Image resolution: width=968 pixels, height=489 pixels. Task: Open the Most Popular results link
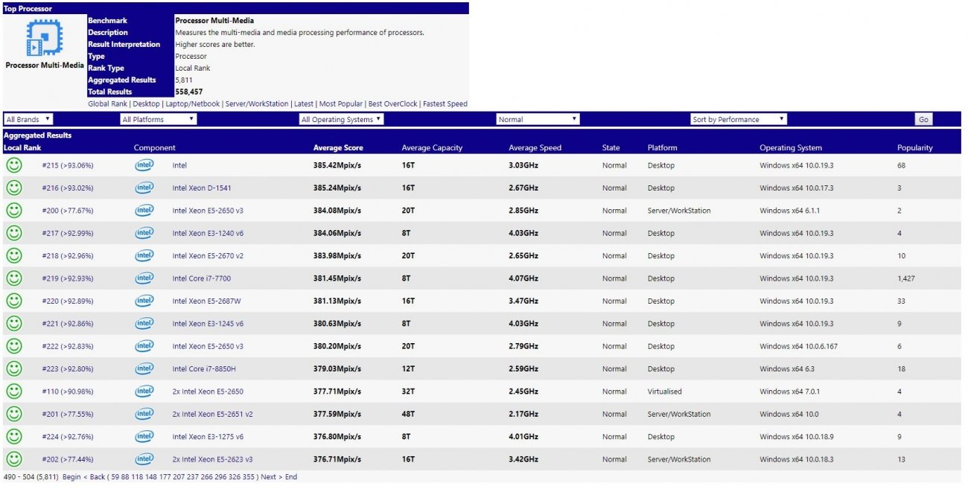click(x=341, y=104)
